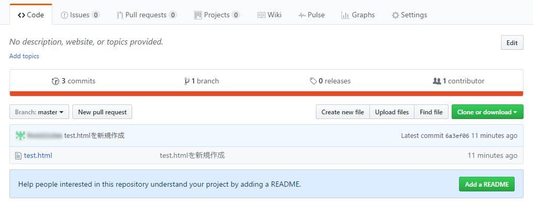This screenshot has height=215, width=533.
Task: Click the commits history clock icon
Action: pos(55,81)
